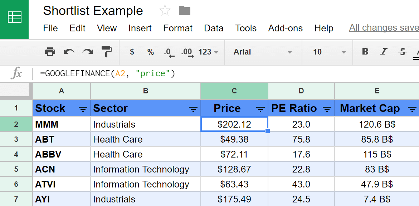The width and height of the screenshot is (419, 206).
Task: Select the $49.38 price cell
Action: [x=234, y=139]
